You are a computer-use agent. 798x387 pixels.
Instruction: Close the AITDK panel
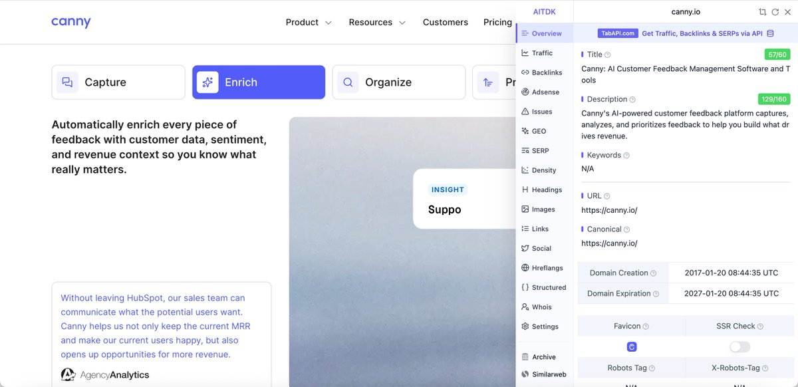(x=787, y=12)
